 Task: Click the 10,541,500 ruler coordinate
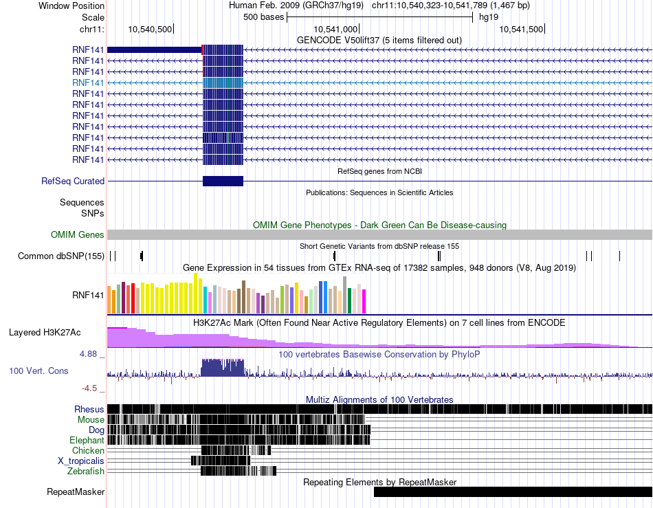(x=521, y=29)
